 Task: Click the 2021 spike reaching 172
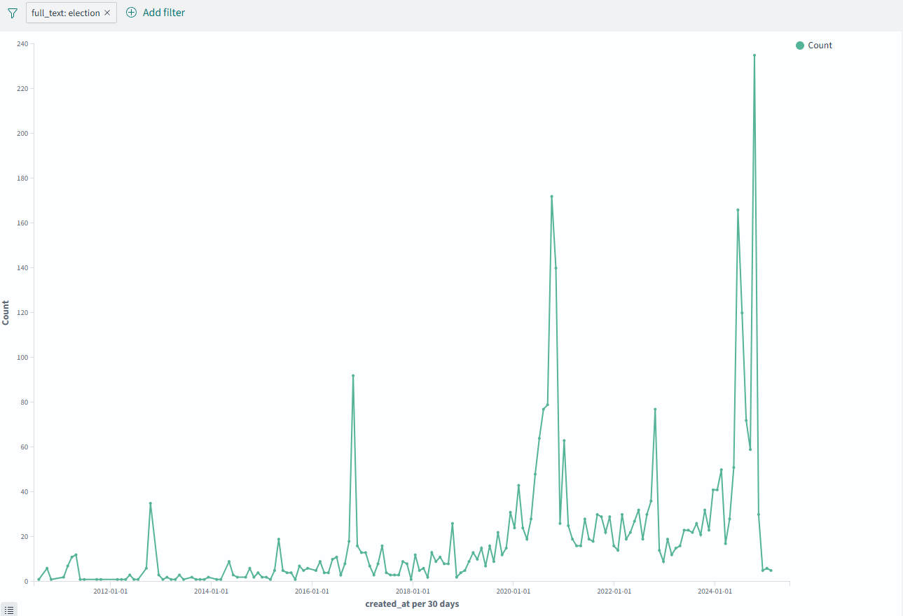tap(551, 196)
